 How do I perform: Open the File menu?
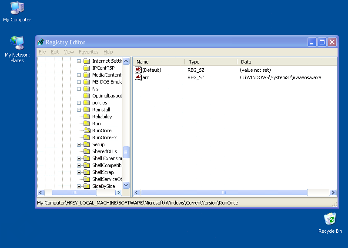(x=42, y=52)
